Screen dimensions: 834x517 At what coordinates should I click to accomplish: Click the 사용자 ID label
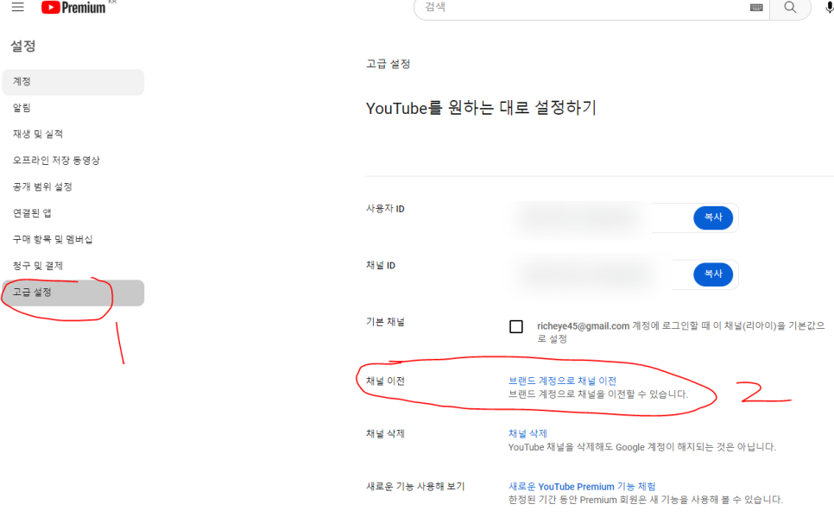(x=385, y=209)
